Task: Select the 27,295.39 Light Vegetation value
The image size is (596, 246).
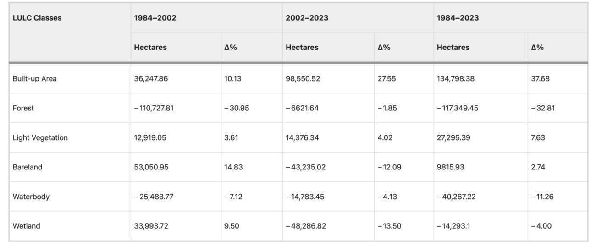Action: tap(454, 137)
